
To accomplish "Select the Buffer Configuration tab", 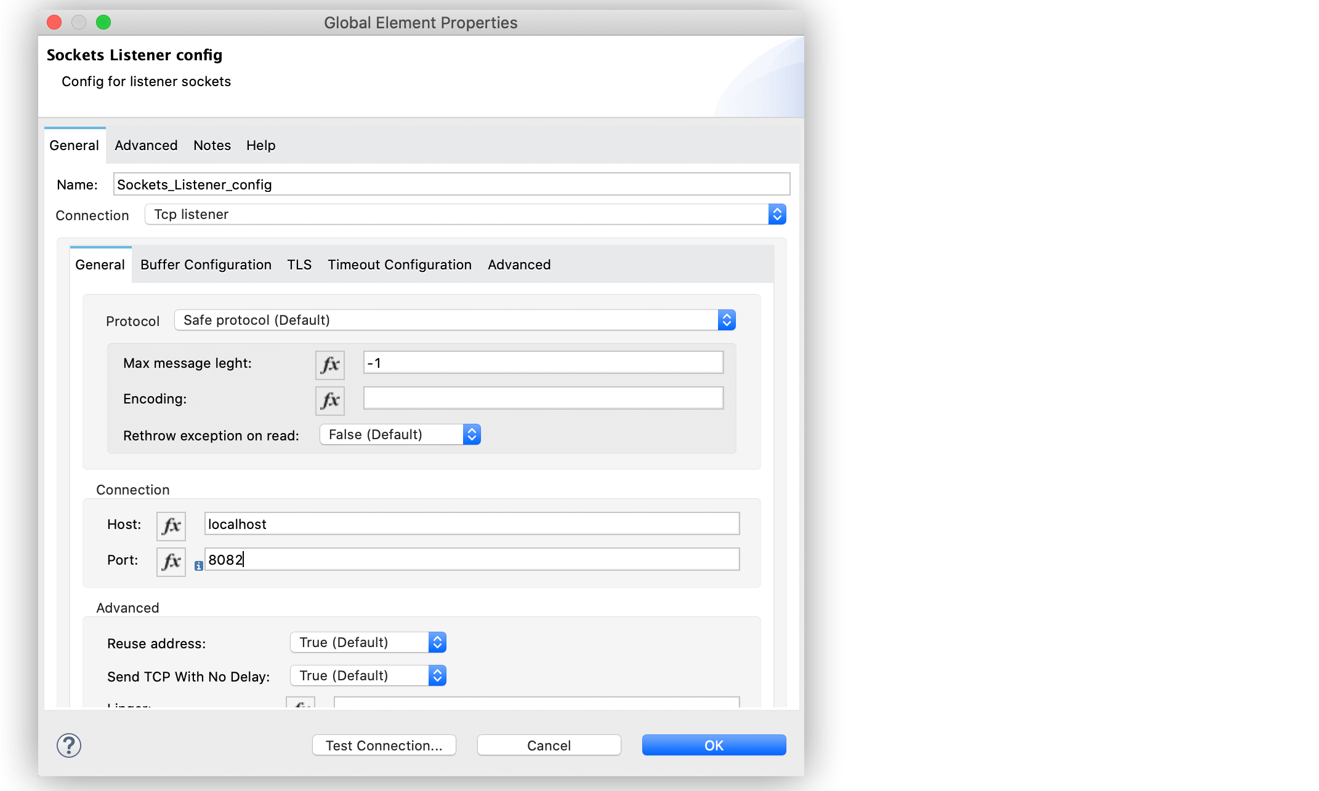I will [204, 263].
